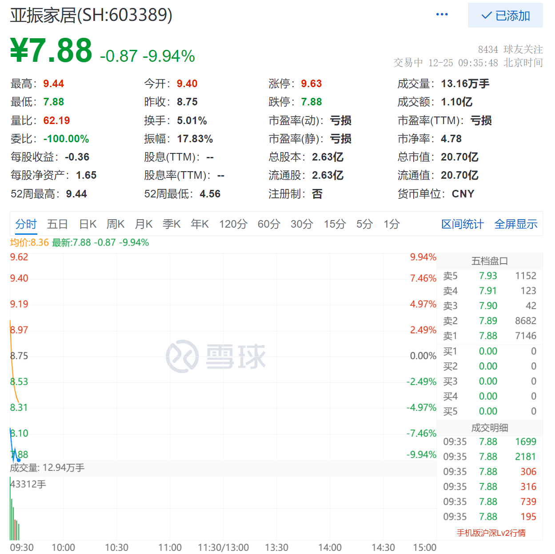The height and width of the screenshot is (554, 555).
Task: Switch to the 30分 chart tab
Action: click(302, 224)
